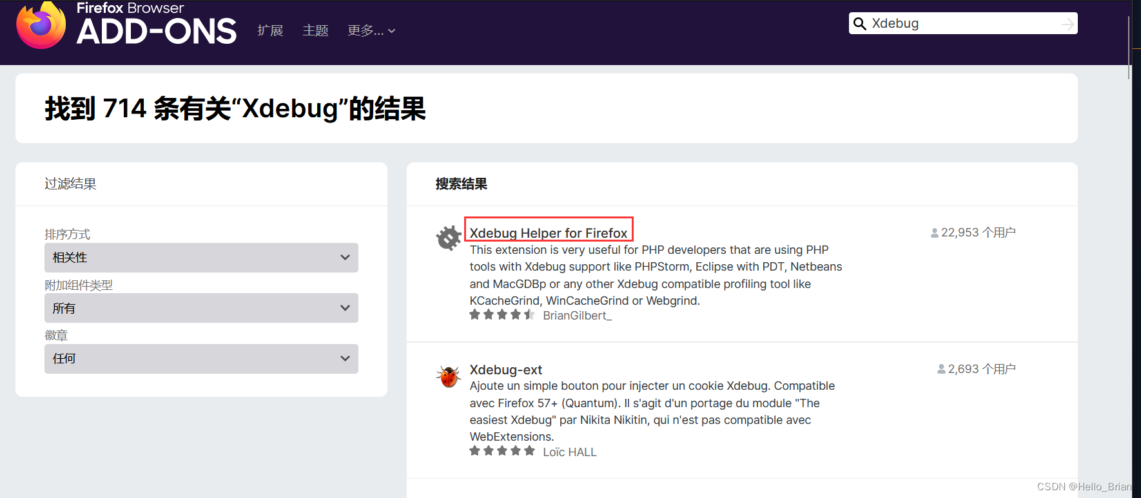This screenshot has height=498, width=1141.
Task: Submit search with the arrow icon
Action: 1068,24
